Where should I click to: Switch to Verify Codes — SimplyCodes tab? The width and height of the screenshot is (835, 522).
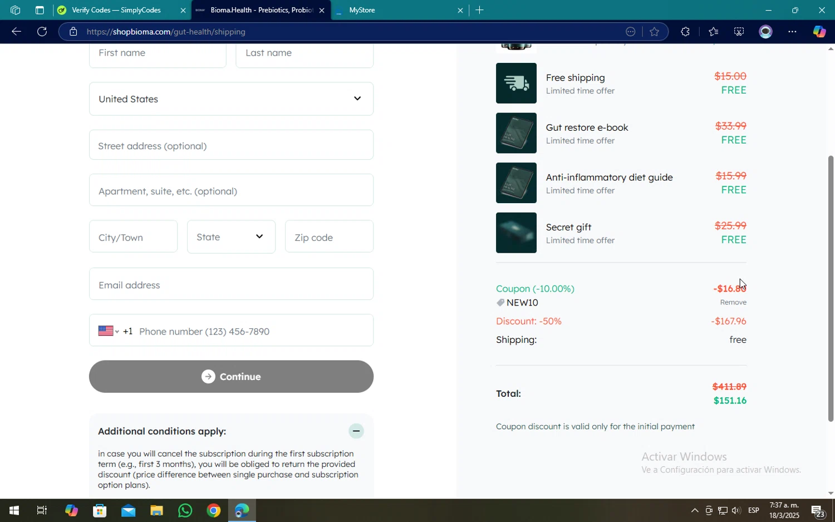pos(122,10)
